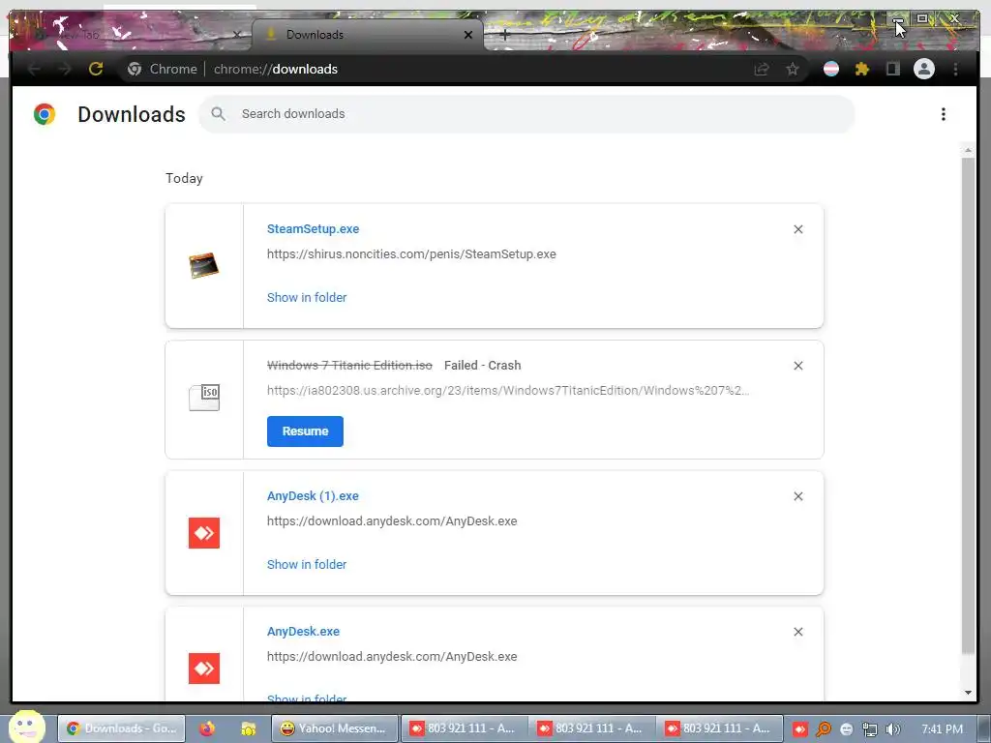Open the Chrome three-dot menu in toolbar
This screenshot has width=991, height=743.
955,69
